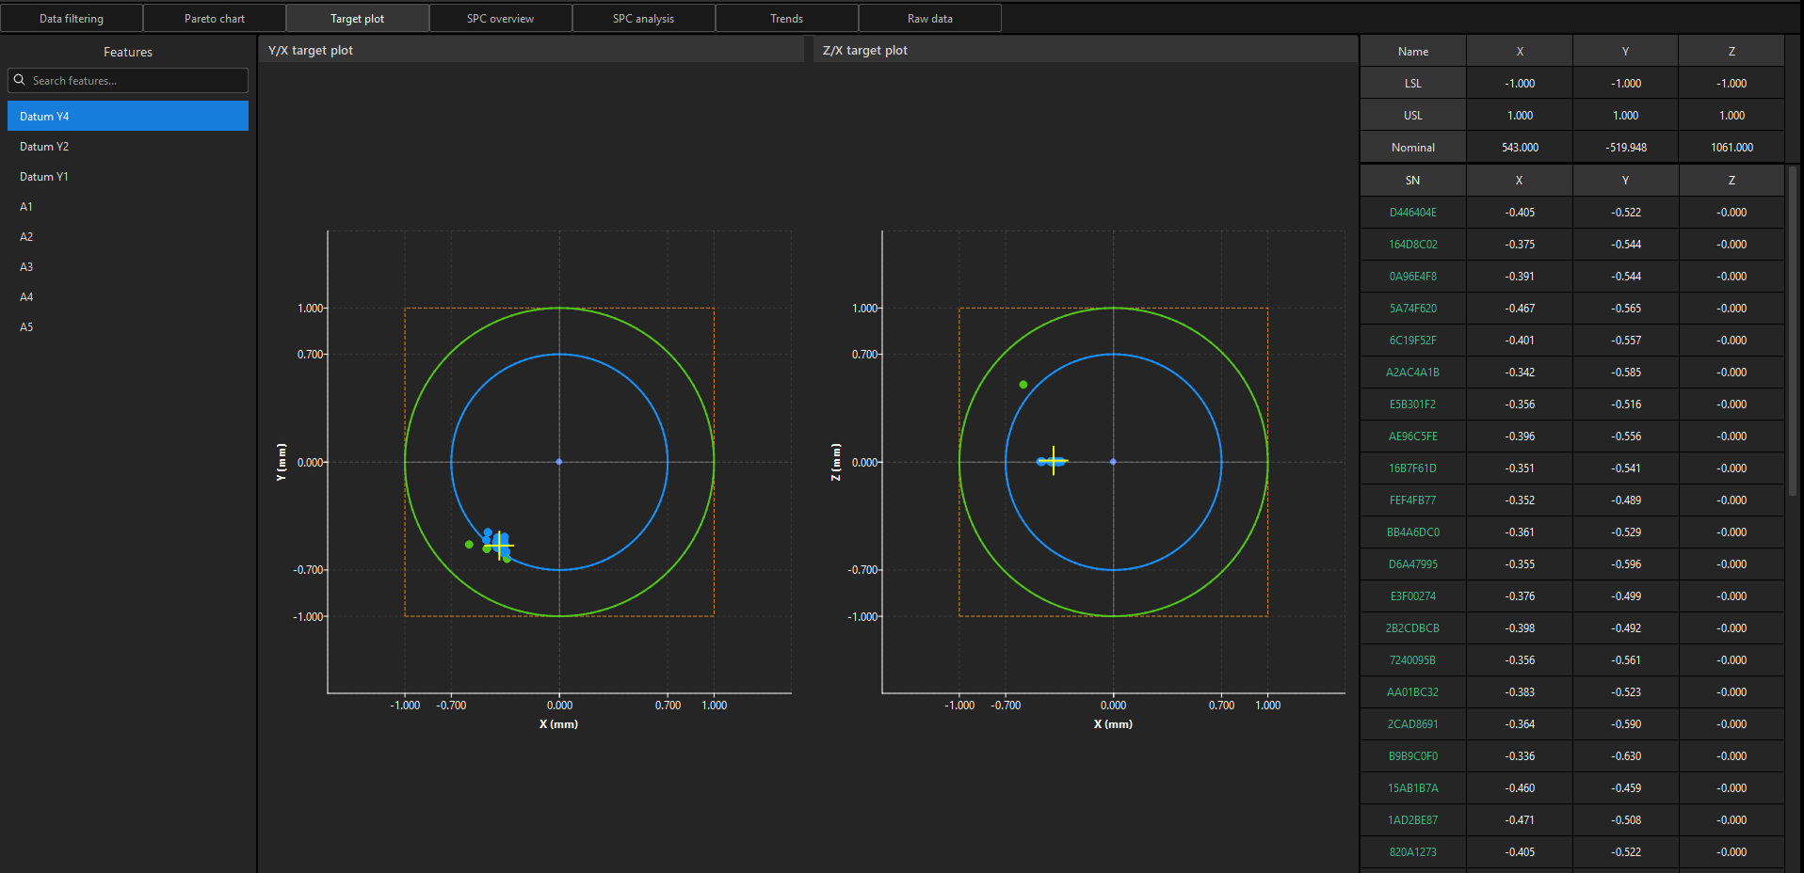Click Nominal X value 543.000
Image resolution: width=1804 pixels, height=873 pixels.
click(x=1520, y=148)
